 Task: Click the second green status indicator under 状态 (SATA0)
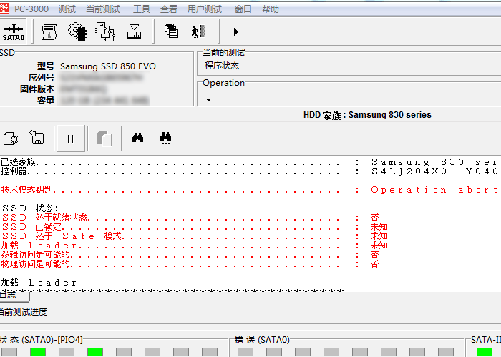[95, 352]
